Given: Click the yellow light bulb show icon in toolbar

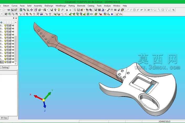Looking at the screenshot, I should [x=59, y=10].
